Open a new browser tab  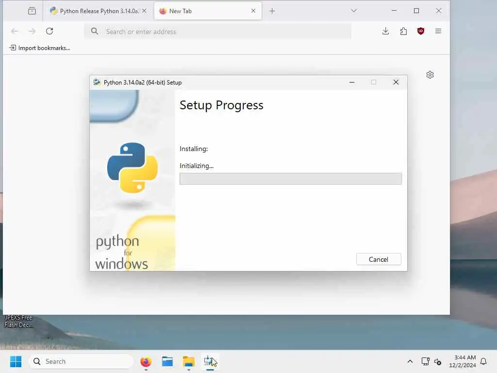pyautogui.click(x=272, y=11)
